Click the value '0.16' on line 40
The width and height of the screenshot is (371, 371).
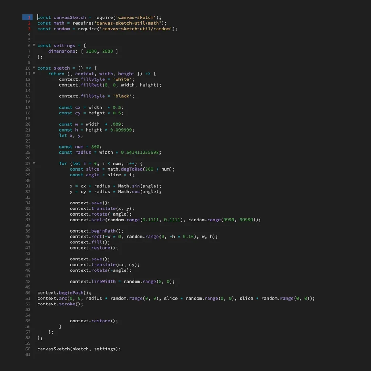[x=188, y=237]
